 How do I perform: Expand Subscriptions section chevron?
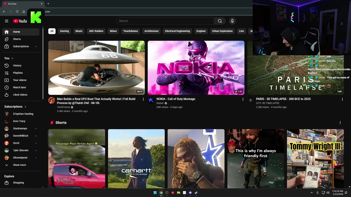[26, 107]
